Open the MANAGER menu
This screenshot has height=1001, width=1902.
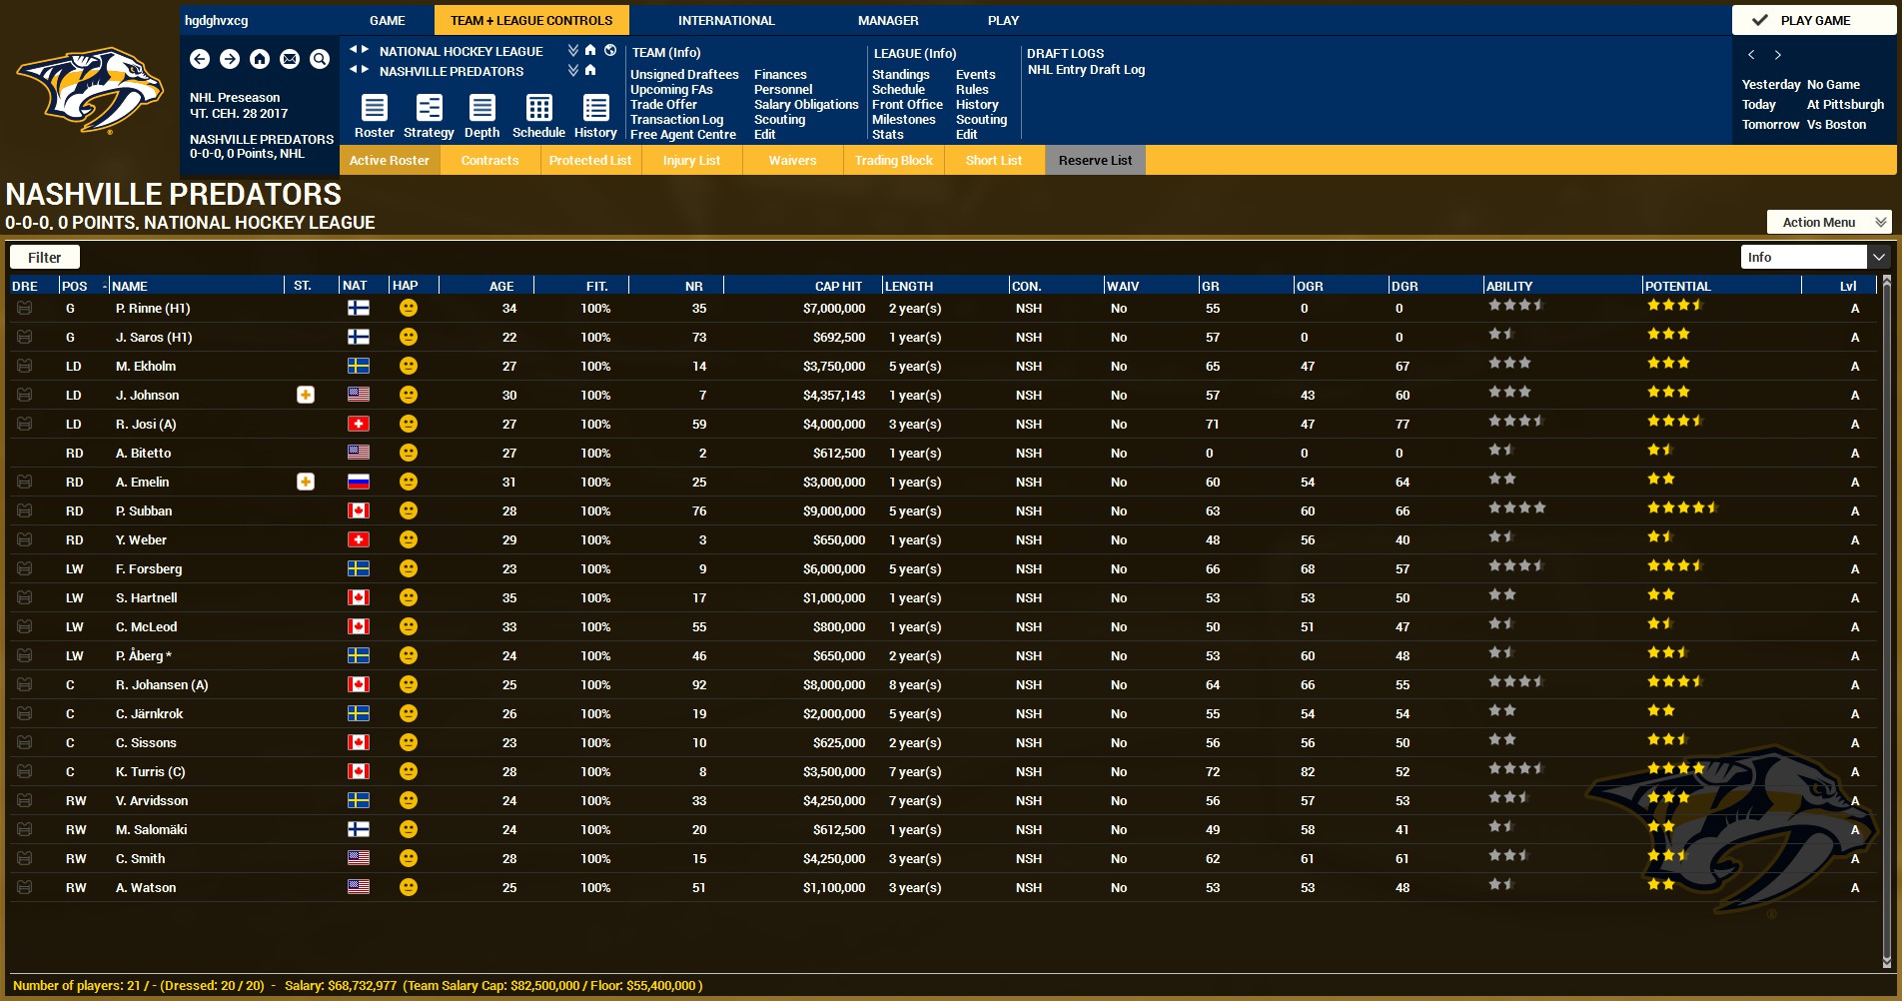pyautogui.click(x=888, y=20)
